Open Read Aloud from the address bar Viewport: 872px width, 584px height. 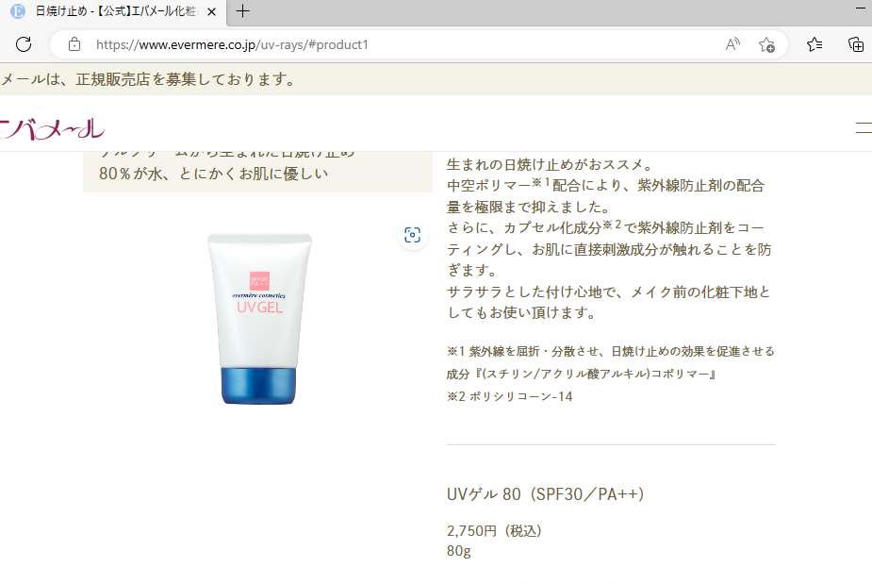(733, 44)
